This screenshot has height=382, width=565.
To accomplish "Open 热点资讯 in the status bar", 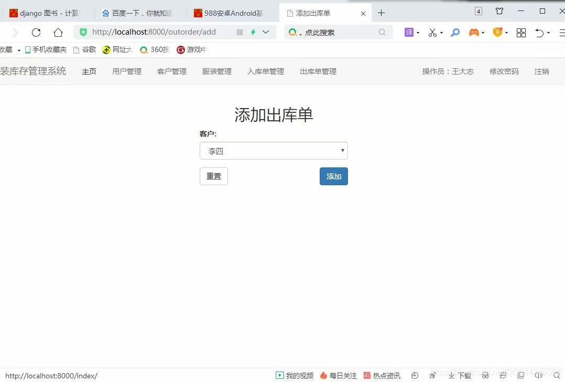I will [x=382, y=376].
